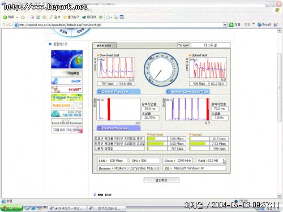
Task: Expand the address bar URL dropdown
Action: pos(225,25)
